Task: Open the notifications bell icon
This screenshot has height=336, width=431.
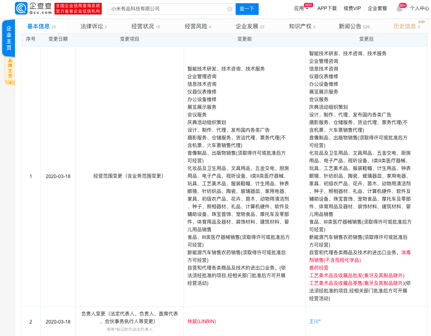Action: pyautogui.click(x=400, y=9)
